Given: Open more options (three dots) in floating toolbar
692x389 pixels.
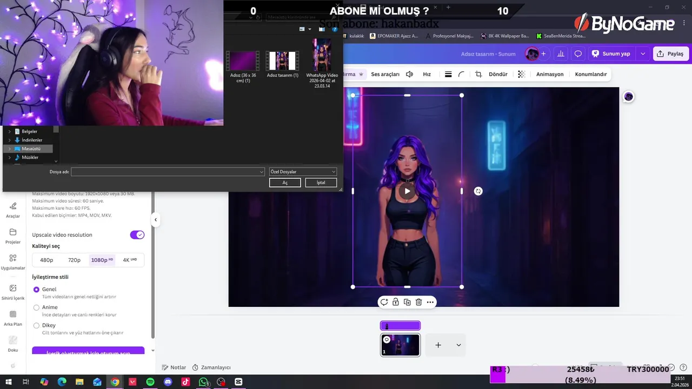Looking at the screenshot, I should (x=430, y=302).
